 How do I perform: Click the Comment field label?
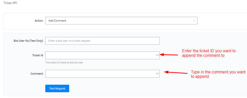37,73
